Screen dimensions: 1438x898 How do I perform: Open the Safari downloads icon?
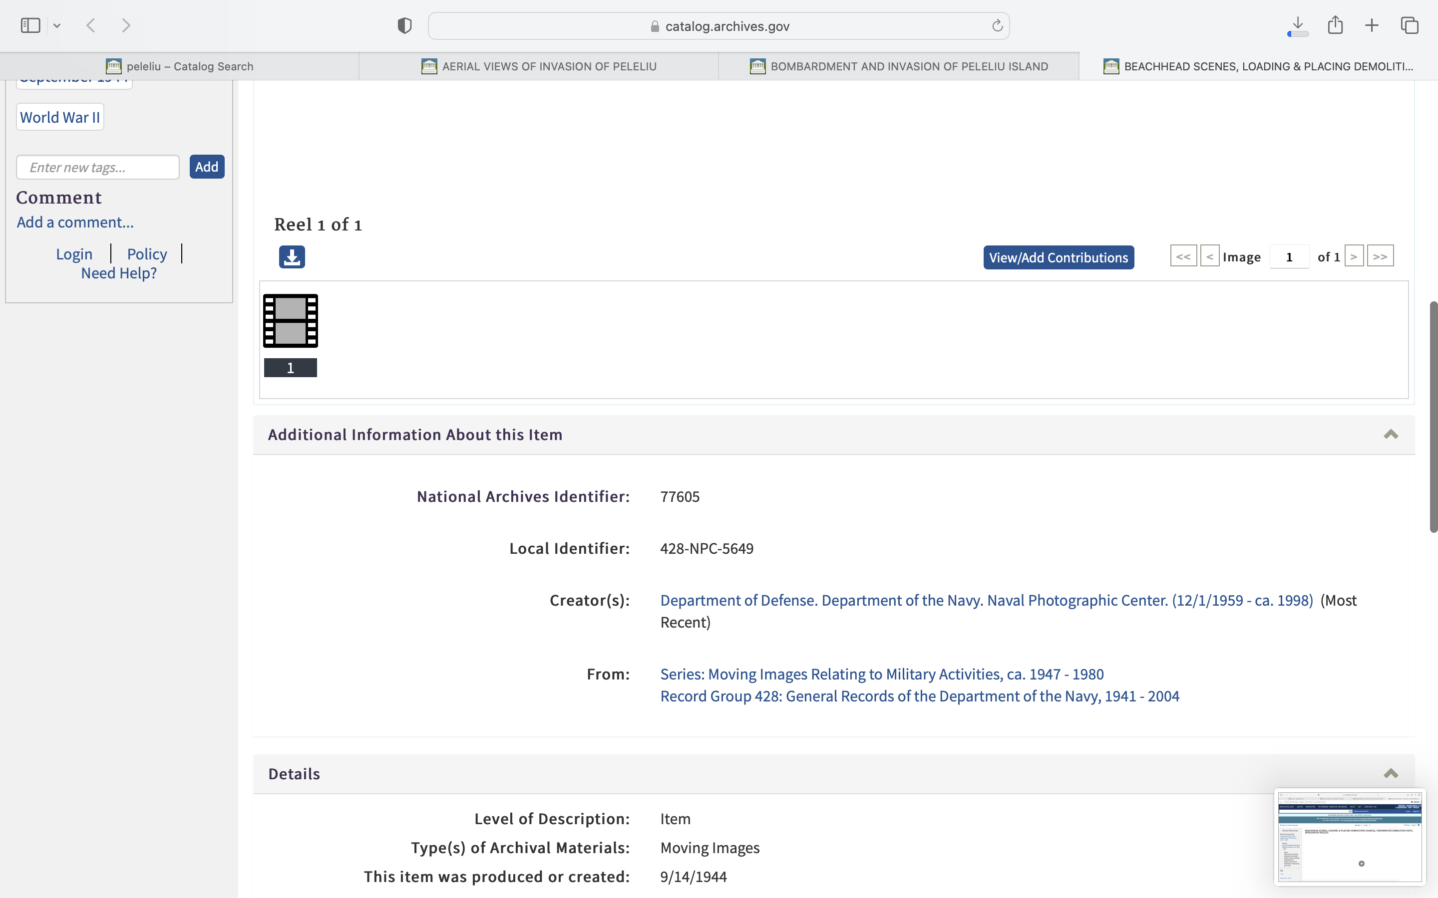(1298, 25)
